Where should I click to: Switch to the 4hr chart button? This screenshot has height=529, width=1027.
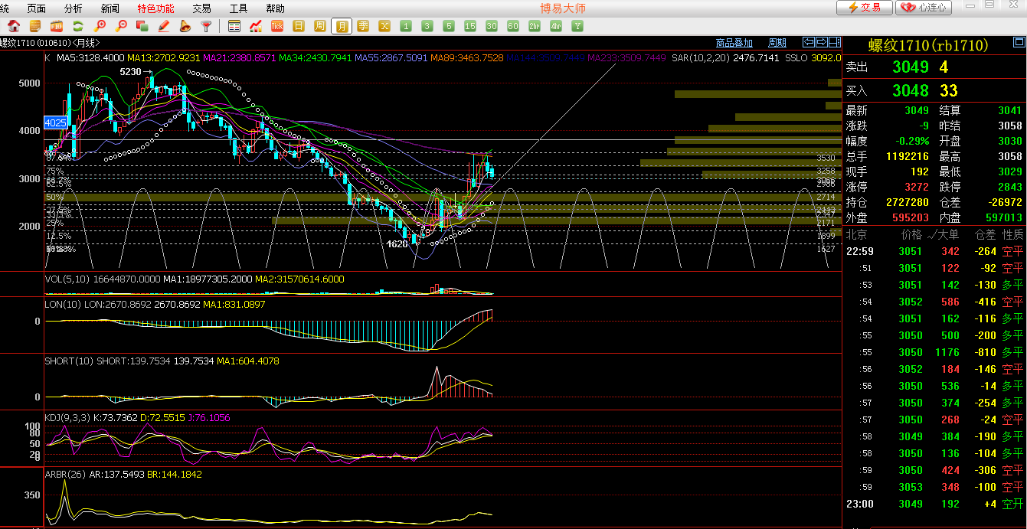coord(556,26)
